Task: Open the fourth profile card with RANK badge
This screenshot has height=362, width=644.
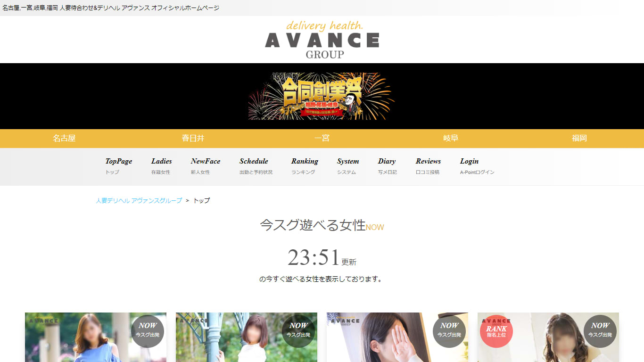Action: coord(548,337)
